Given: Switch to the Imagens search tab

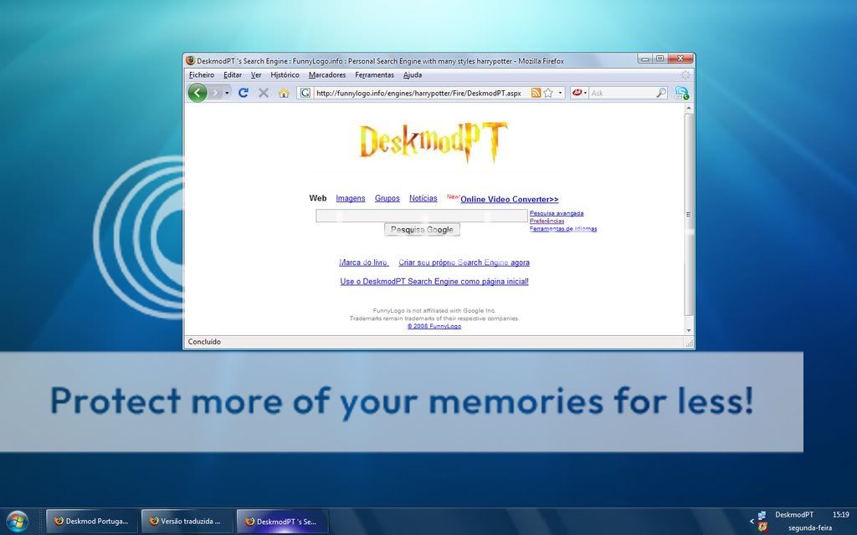Looking at the screenshot, I should click(x=351, y=198).
